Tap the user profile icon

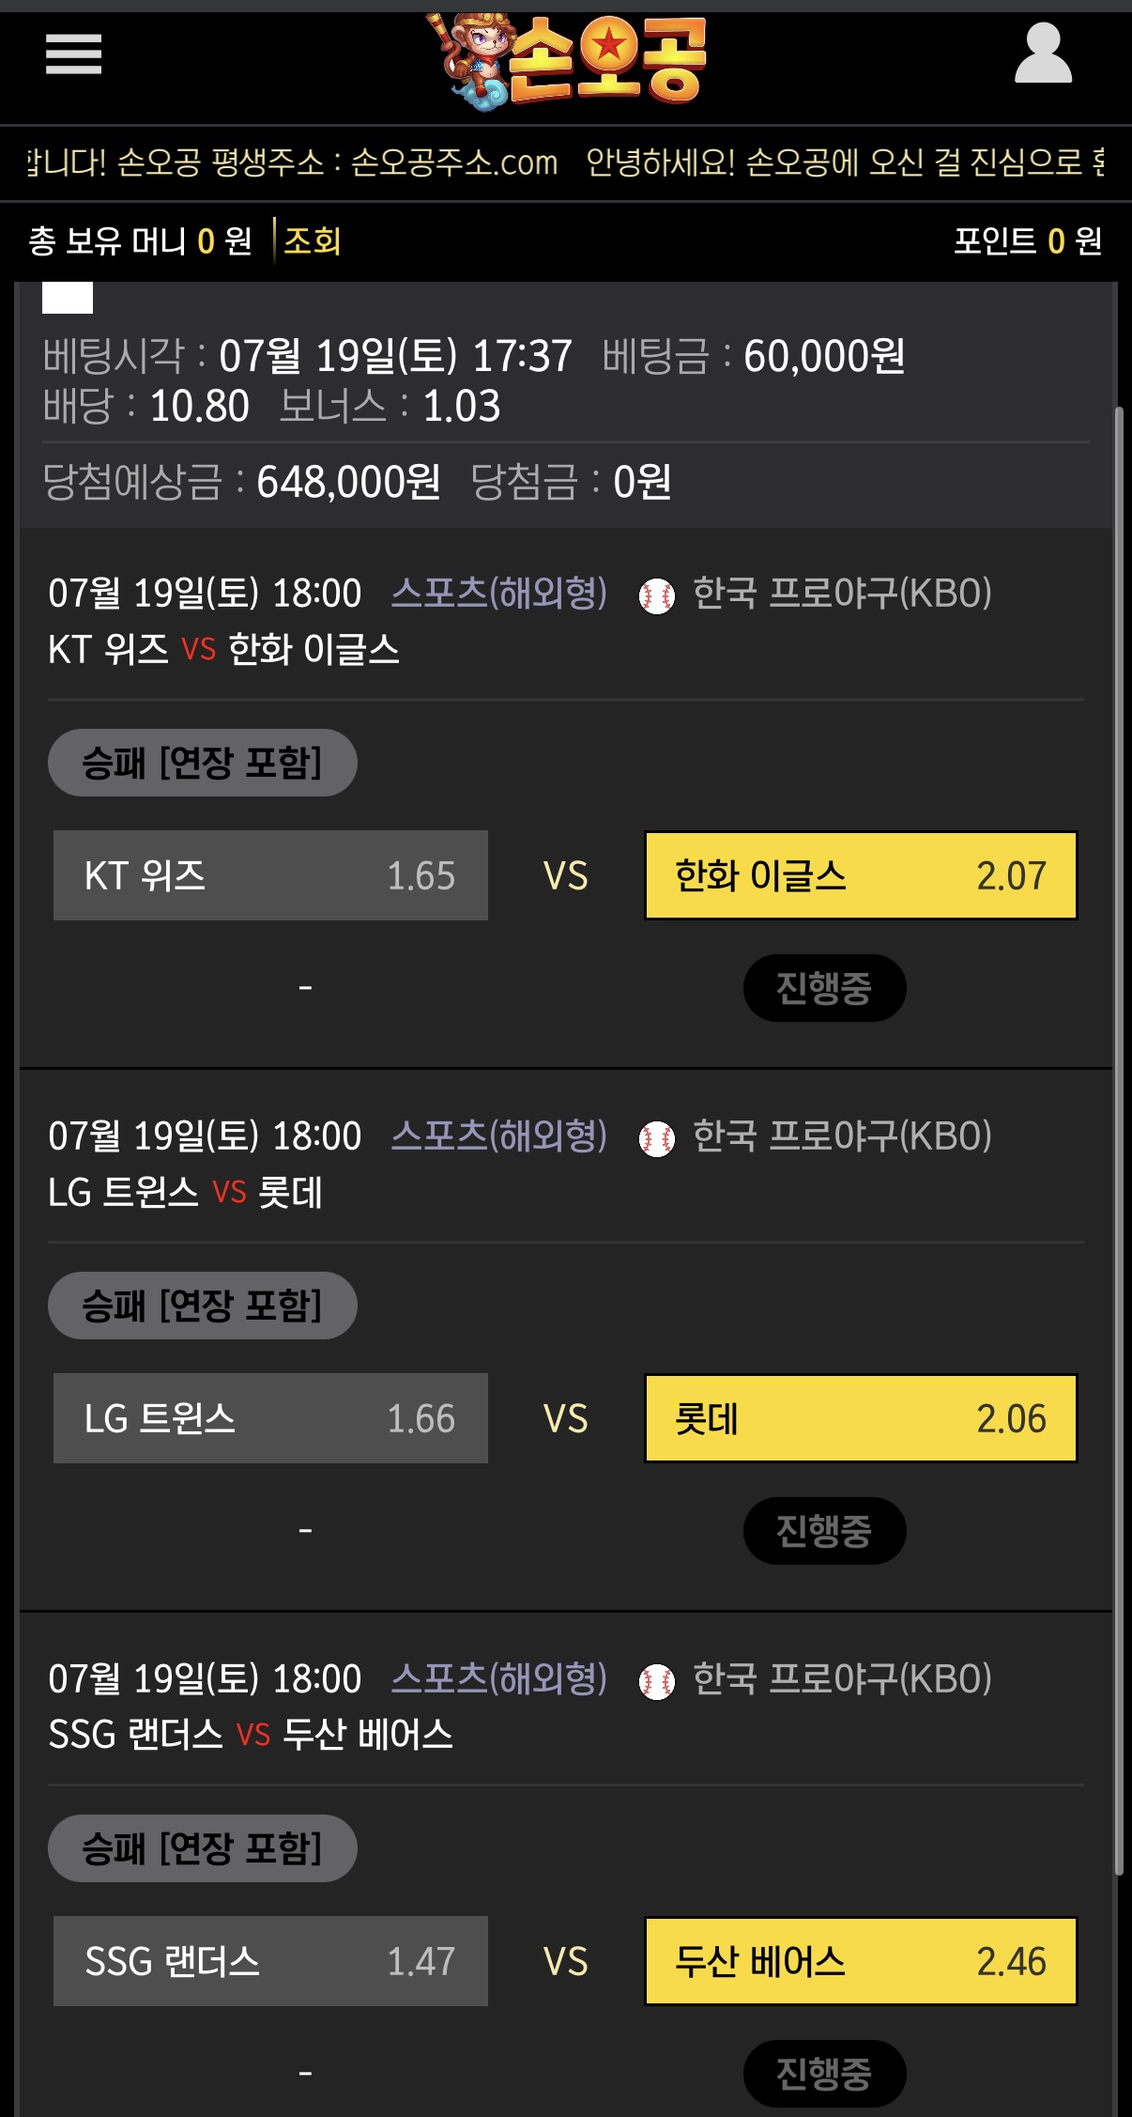pos(1043,54)
